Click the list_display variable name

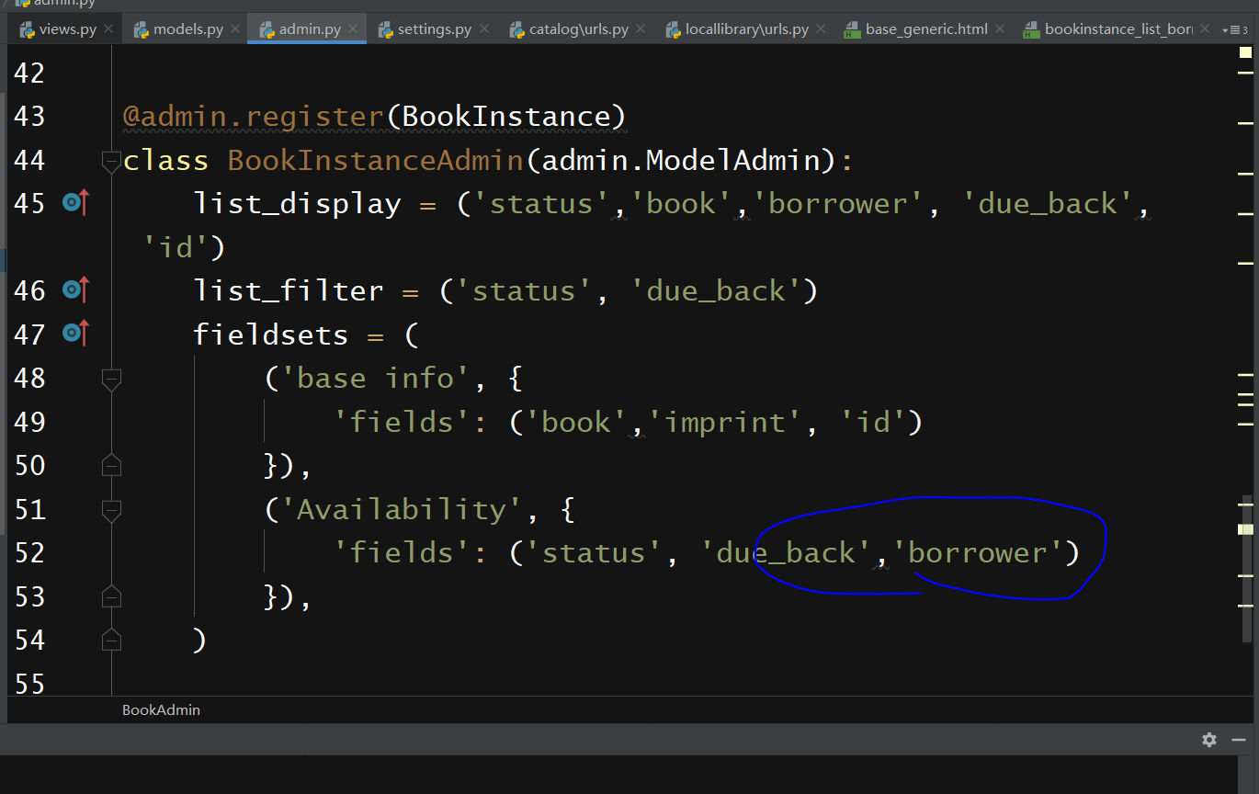pyautogui.click(x=297, y=203)
